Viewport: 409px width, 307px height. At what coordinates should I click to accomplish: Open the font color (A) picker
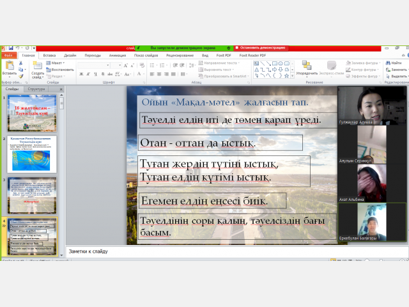point(141,74)
